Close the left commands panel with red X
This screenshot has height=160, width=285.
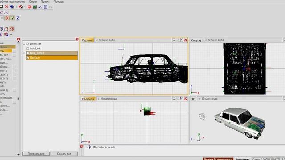[18, 39]
